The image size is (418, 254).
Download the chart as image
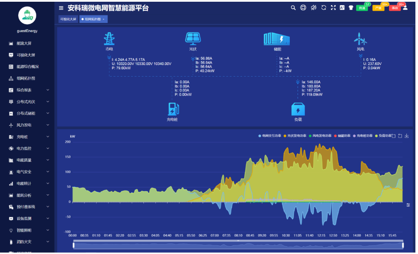(x=407, y=136)
